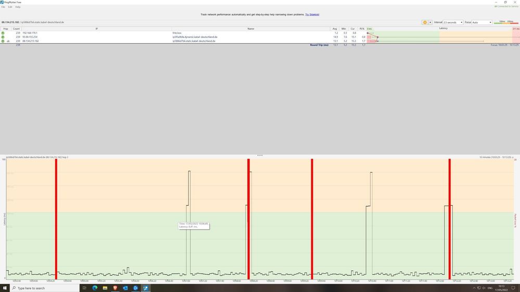Click the Avg column header
The height and width of the screenshot is (292, 520).
click(x=335, y=29)
